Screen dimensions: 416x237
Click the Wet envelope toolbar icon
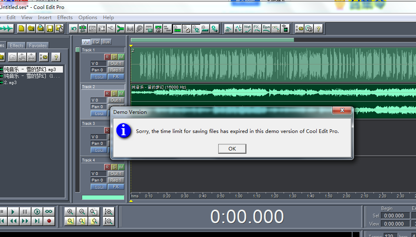click(x=247, y=28)
